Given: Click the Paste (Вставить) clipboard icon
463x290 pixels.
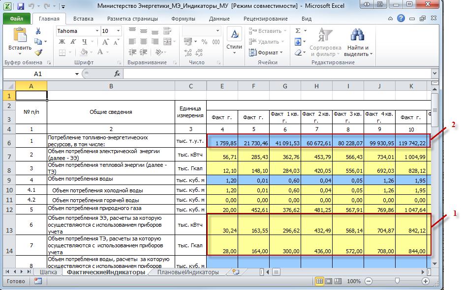Looking at the screenshot, I should click(x=20, y=35).
